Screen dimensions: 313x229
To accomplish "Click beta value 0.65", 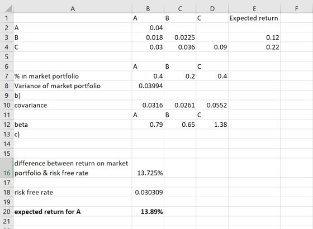I will [x=180, y=125].
